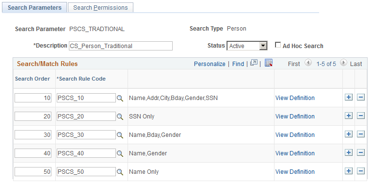Click the Find link in grid header
This screenshot has height=184, width=371.
(238, 64)
